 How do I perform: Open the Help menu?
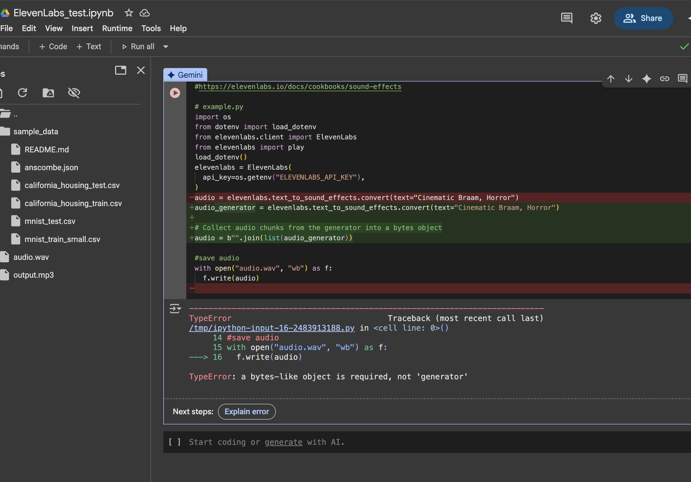(178, 28)
